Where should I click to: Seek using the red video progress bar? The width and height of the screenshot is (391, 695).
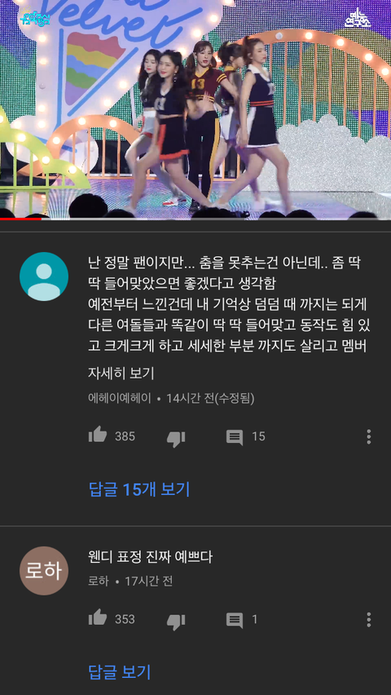click(x=195, y=219)
